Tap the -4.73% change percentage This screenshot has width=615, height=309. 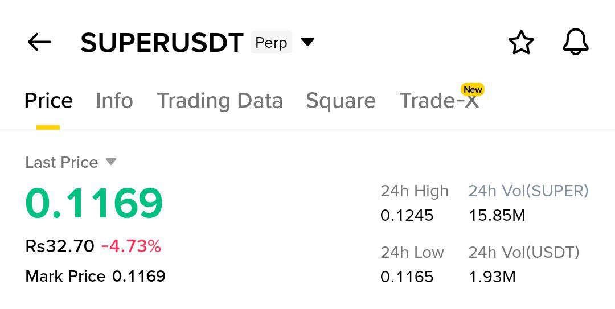click(x=131, y=246)
